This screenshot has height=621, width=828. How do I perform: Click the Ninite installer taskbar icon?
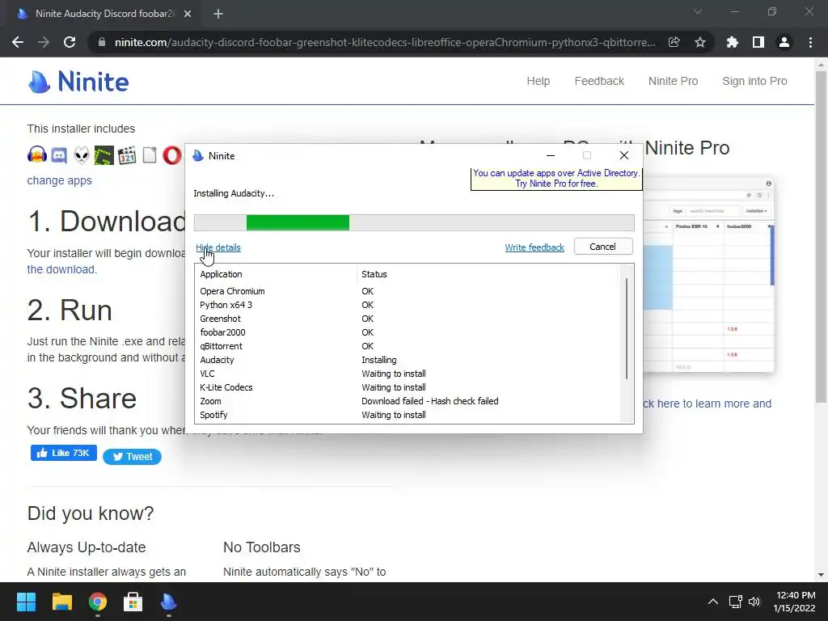point(168,602)
